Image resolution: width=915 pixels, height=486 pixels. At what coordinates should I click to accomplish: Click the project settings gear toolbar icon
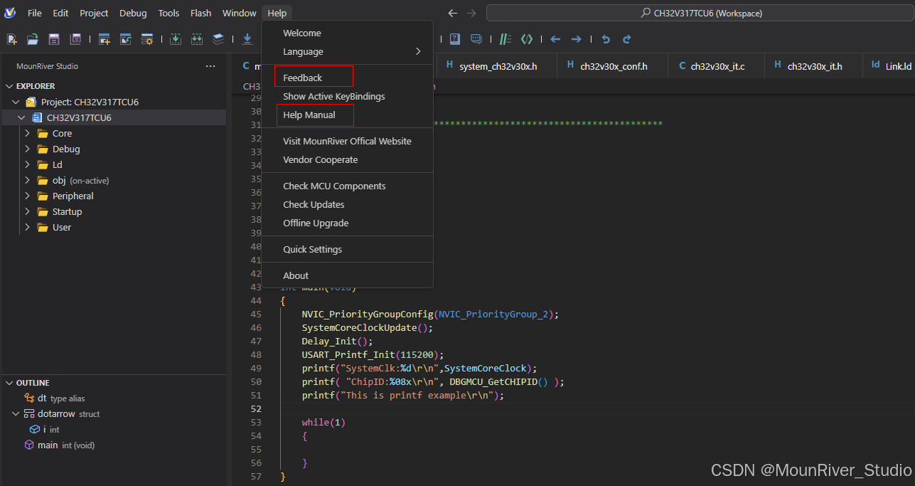pos(147,39)
